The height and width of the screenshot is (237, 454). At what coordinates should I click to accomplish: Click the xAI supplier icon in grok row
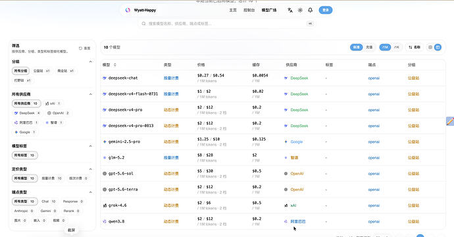286,205
